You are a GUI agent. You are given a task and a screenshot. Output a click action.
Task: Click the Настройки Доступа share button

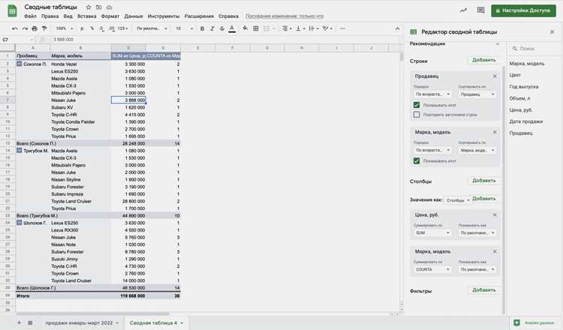pyautogui.click(x=523, y=10)
